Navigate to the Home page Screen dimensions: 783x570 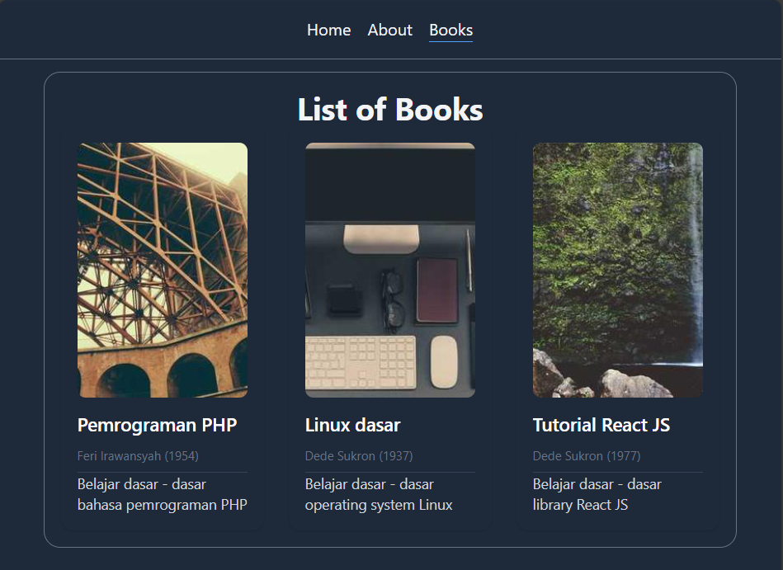(x=328, y=30)
